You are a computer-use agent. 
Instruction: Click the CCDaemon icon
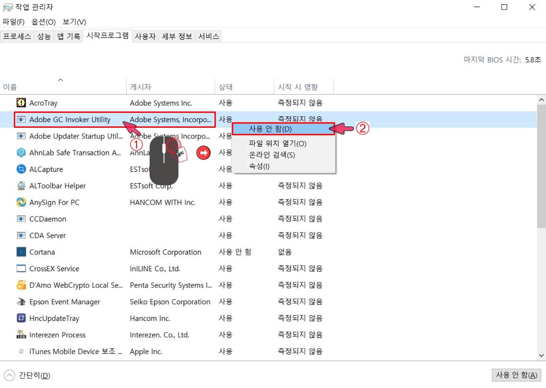21,219
